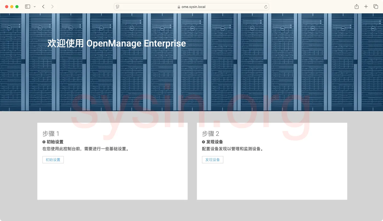The height and width of the screenshot is (221, 383).
Task: Click the text 在您使用此控制台前，需要进行一些基础设置。
Action: pos(86,149)
